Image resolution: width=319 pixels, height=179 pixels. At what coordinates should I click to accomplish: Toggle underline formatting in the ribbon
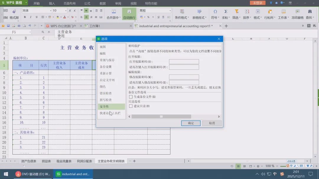[37, 17]
